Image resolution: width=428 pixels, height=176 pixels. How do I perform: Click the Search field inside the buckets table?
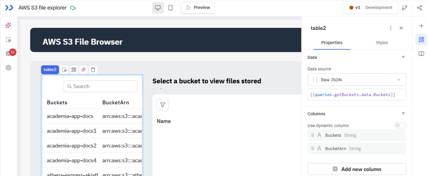(x=100, y=86)
